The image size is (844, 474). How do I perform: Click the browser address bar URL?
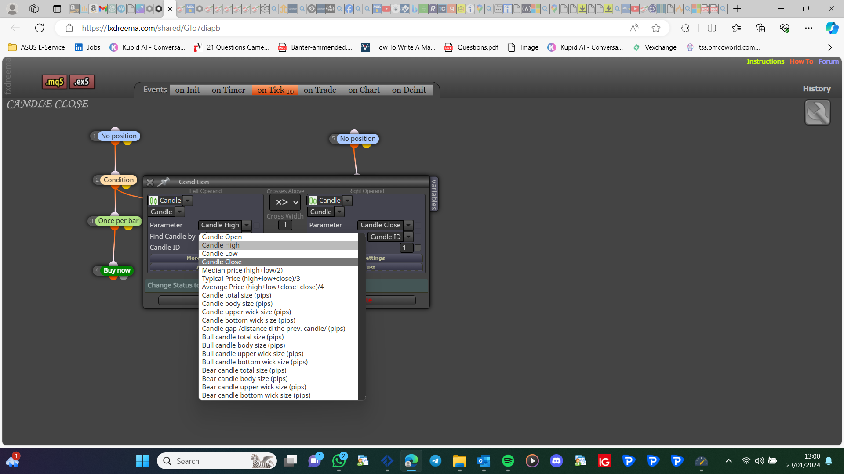(x=151, y=28)
